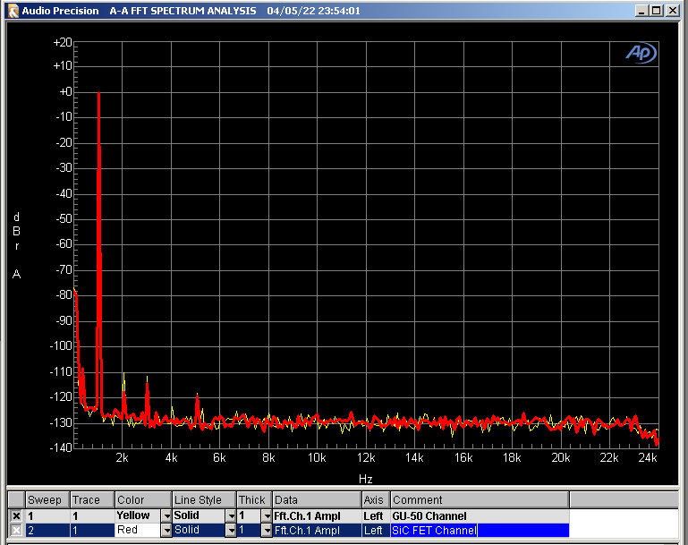Expand Line Style dropdown for sweep 2
Viewport: 688px width, 545px height.
click(x=230, y=531)
